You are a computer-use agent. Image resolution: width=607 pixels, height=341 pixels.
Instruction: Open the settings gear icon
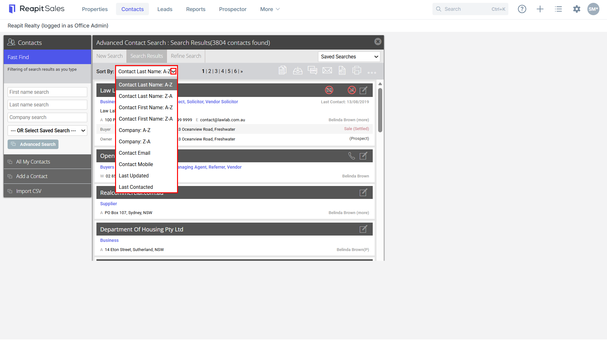[577, 9]
